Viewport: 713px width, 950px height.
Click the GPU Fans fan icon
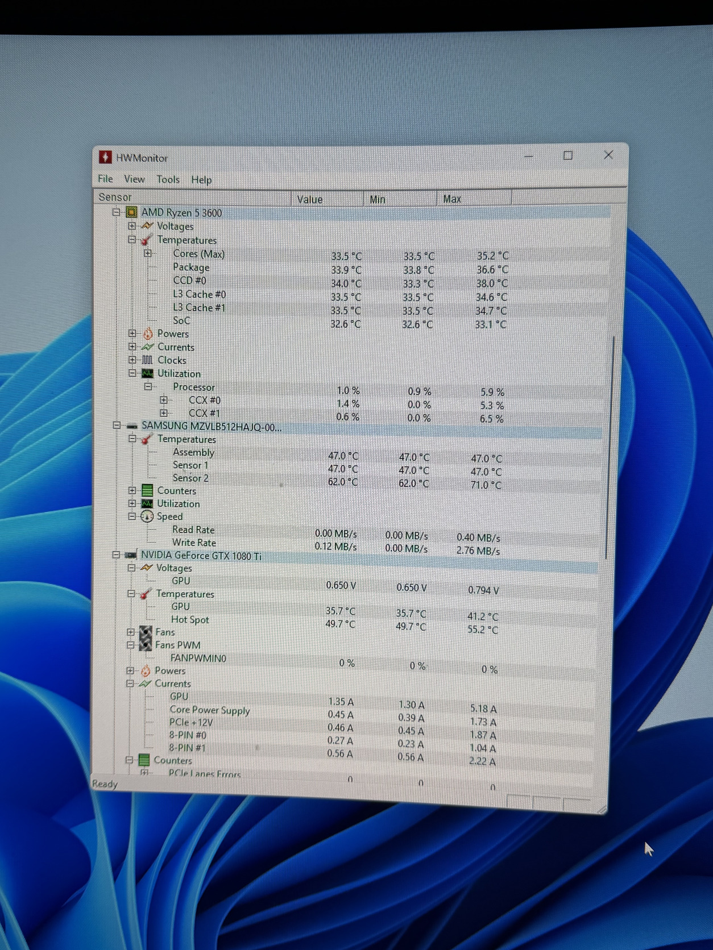(146, 632)
